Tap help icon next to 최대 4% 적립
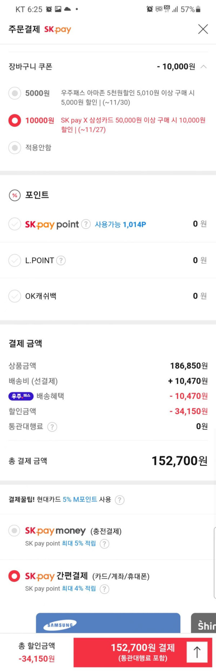216x671 pixels. pyautogui.click(x=104, y=589)
